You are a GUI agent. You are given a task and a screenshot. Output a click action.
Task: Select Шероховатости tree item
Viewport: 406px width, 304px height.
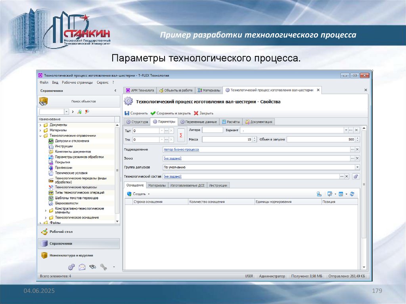67,203
